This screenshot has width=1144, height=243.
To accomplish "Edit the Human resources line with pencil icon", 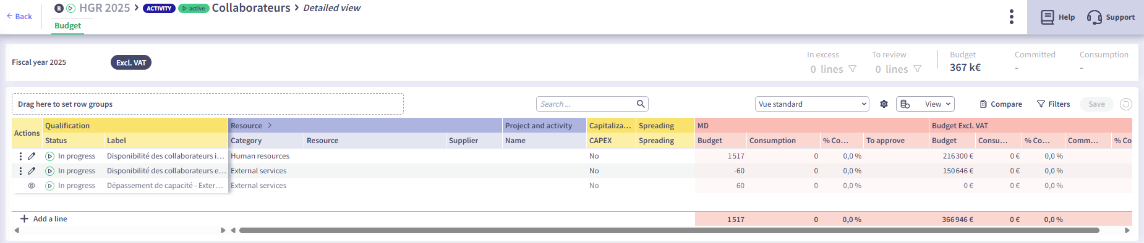I will pyautogui.click(x=32, y=156).
